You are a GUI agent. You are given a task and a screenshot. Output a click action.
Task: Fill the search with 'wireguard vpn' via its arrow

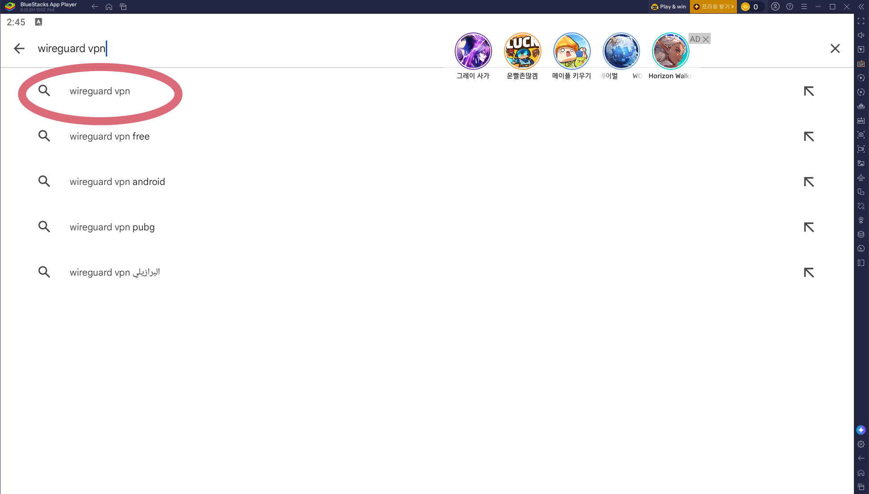click(809, 91)
